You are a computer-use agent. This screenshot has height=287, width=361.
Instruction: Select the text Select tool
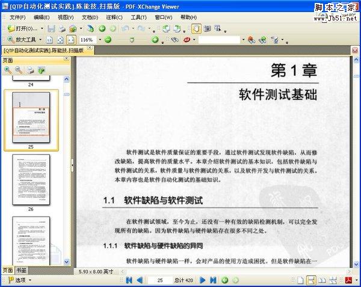(218, 28)
